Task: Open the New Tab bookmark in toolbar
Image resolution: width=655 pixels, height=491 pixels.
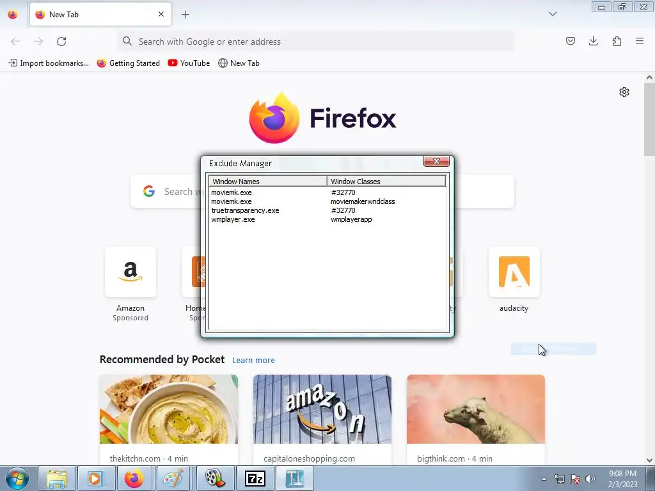Action: [239, 63]
